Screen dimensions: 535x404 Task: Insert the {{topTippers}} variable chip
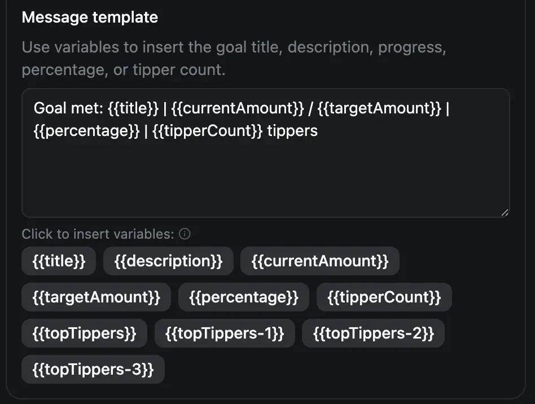point(84,333)
